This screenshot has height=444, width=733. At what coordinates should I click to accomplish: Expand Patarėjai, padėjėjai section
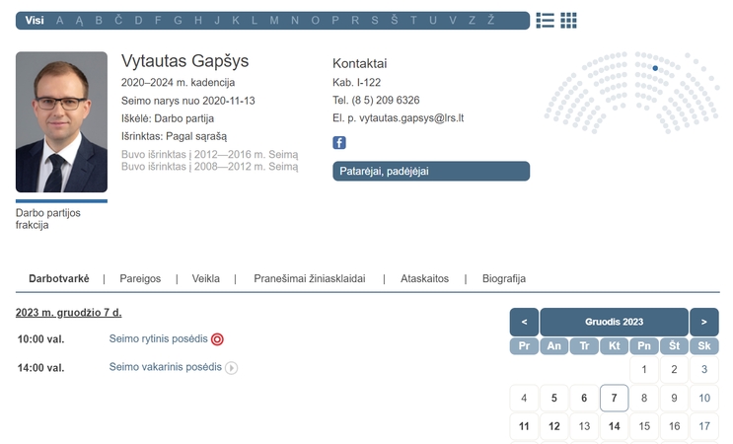click(x=431, y=171)
